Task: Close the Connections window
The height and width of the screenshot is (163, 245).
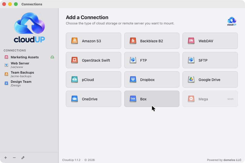Action: click(4, 4)
